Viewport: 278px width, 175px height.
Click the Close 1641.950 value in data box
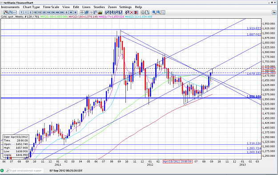[22, 155]
